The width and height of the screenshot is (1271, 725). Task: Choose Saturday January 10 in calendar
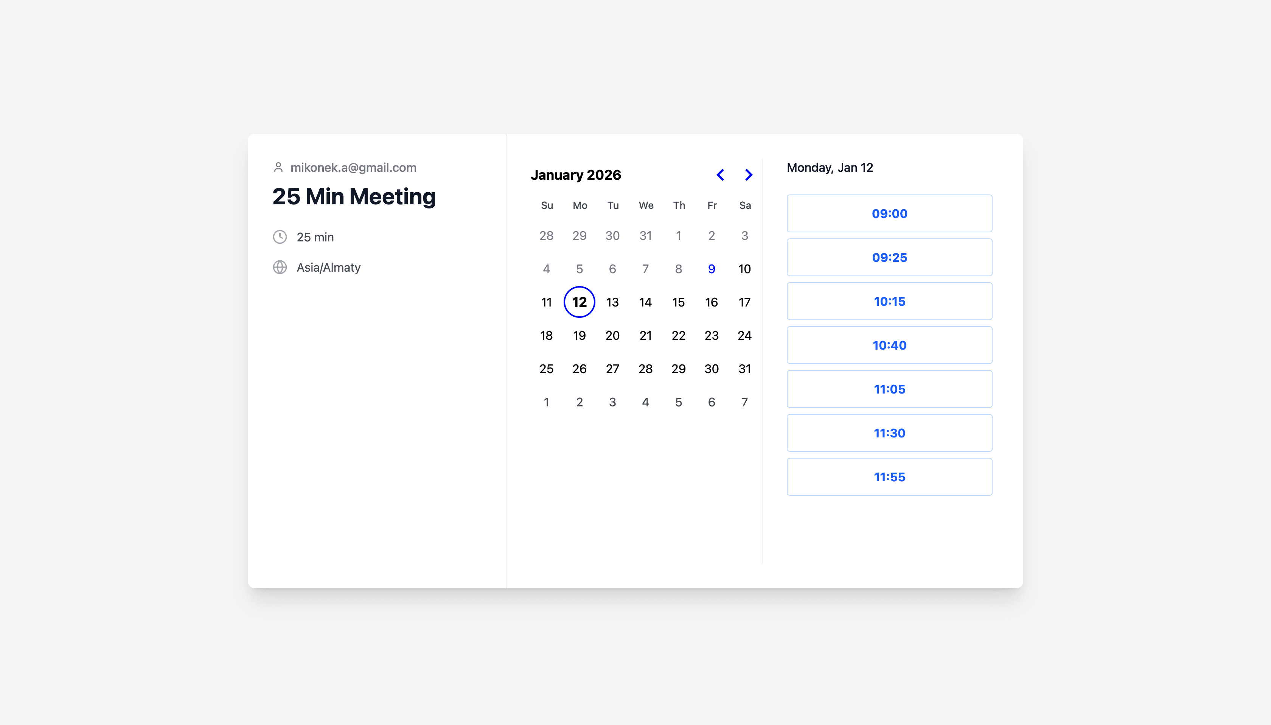click(744, 269)
